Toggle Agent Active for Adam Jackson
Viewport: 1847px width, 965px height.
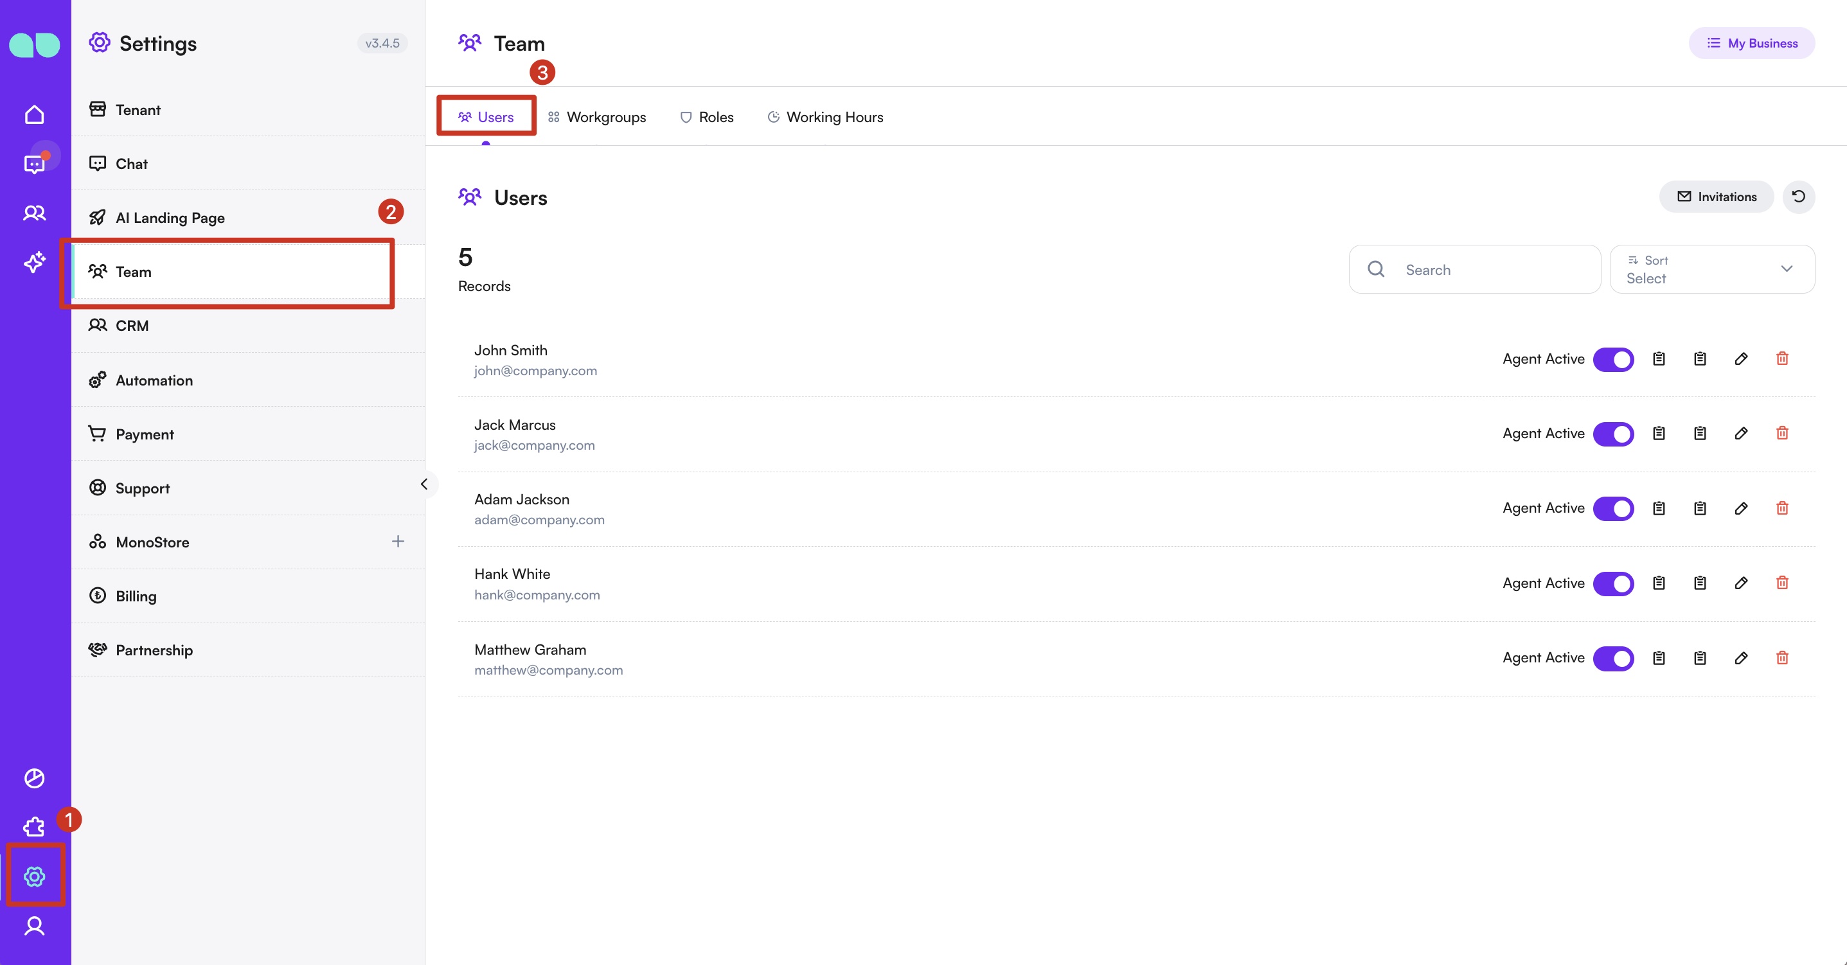coord(1613,508)
